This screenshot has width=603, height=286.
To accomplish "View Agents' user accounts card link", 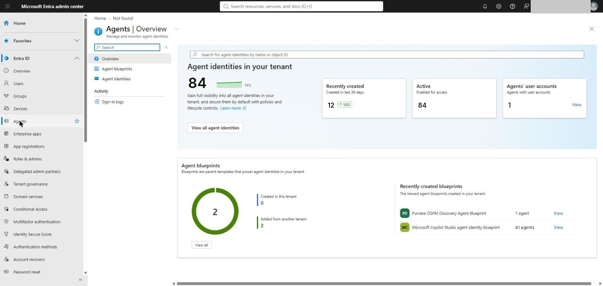I will pos(576,105).
